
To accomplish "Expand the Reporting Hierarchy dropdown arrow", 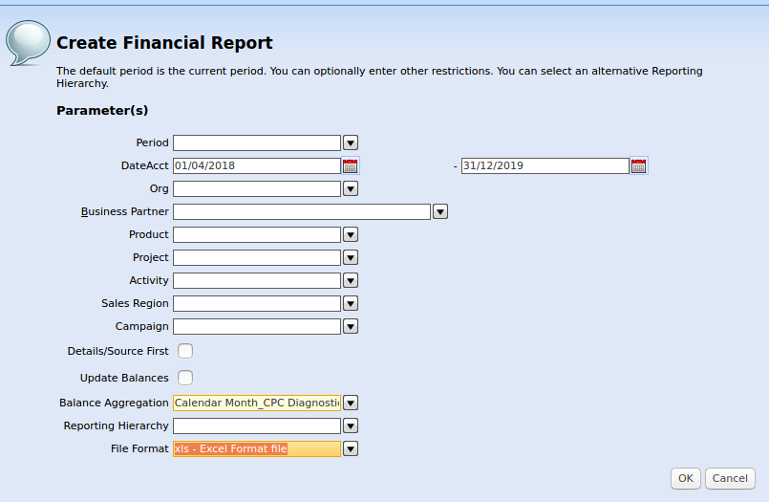I will pyautogui.click(x=351, y=426).
